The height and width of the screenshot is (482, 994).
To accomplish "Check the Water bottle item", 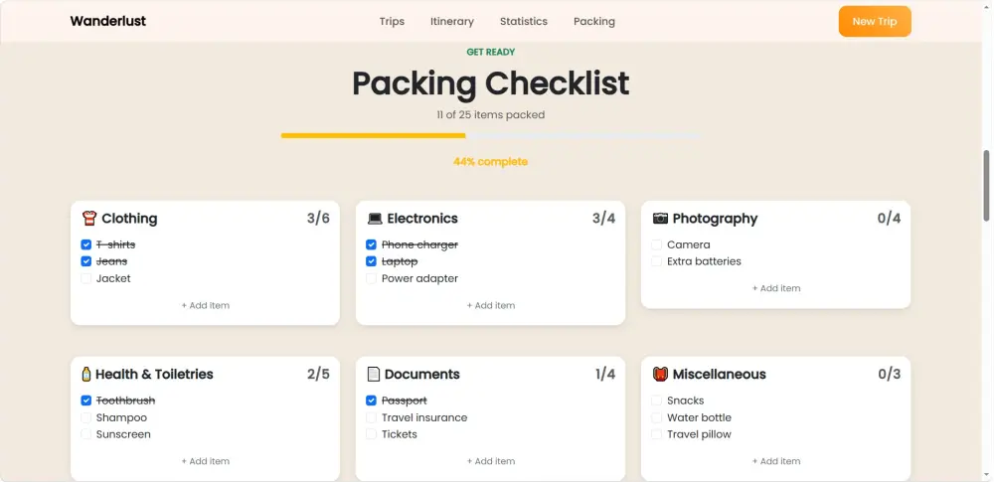I will click(657, 417).
